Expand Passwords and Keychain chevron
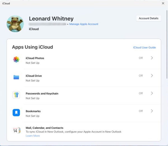Screen dimensions: 168x146 152,93
